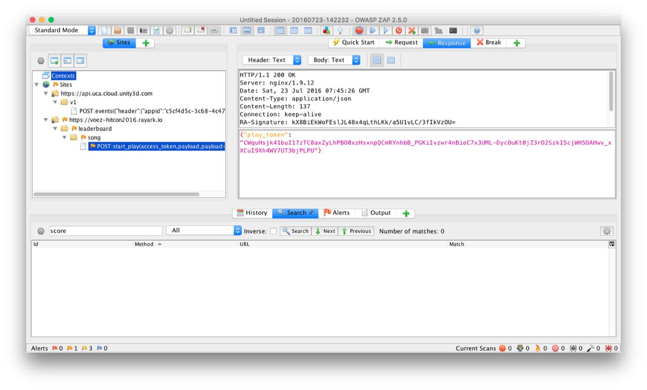Screen dimensions: 647x390
Task: Click the Next match button
Action: coord(325,231)
